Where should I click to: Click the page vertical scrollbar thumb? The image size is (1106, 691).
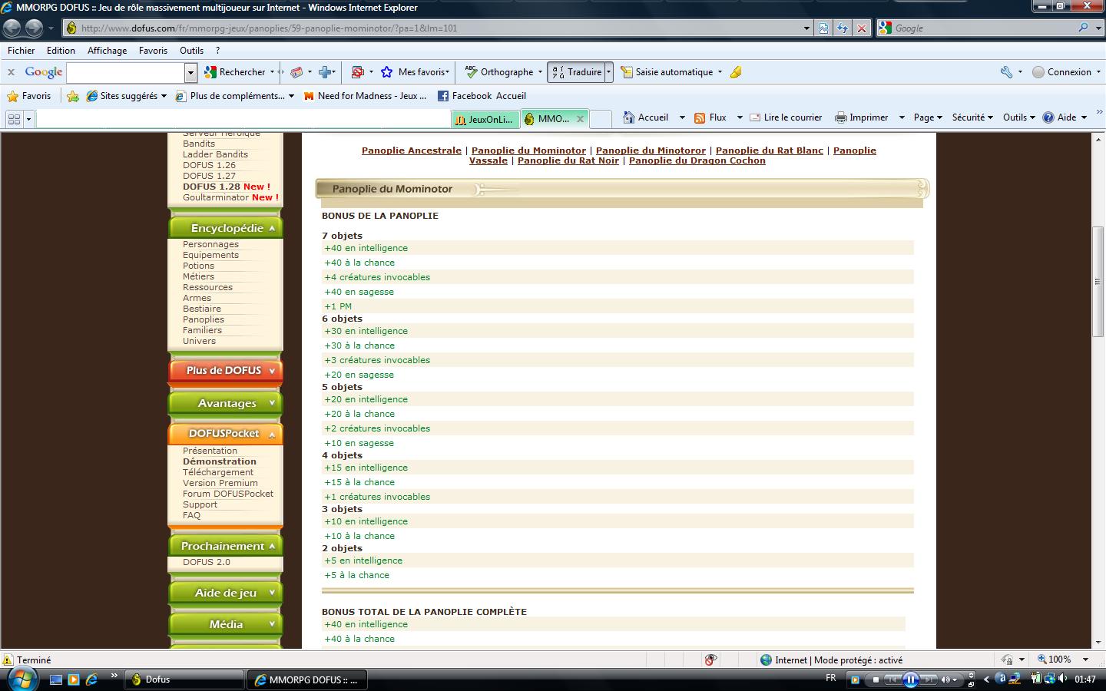tap(1098, 282)
